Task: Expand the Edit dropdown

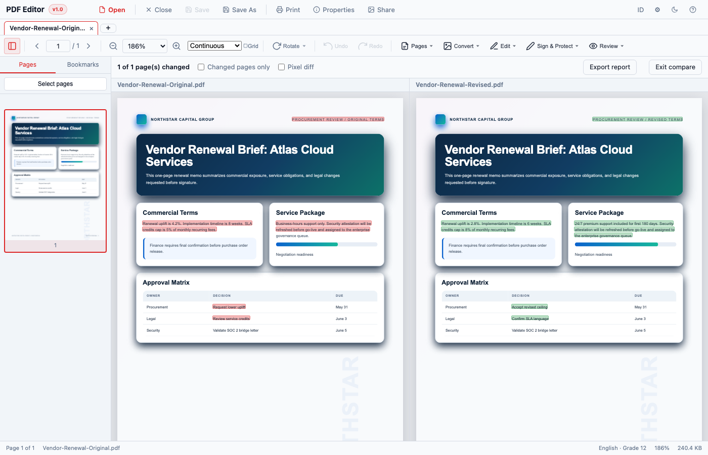Action: 503,46
